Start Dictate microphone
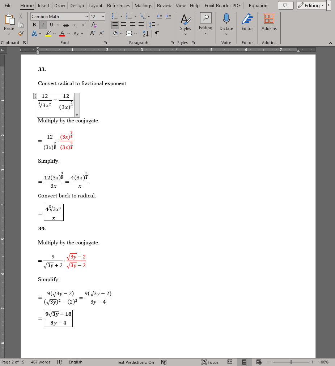 [226, 25]
